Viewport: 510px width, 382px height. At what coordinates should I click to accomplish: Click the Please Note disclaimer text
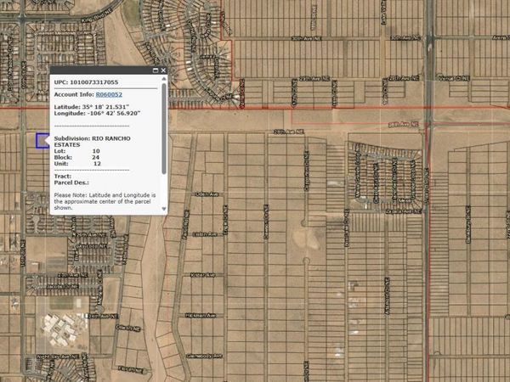pyautogui.click(x=105, y=201)
